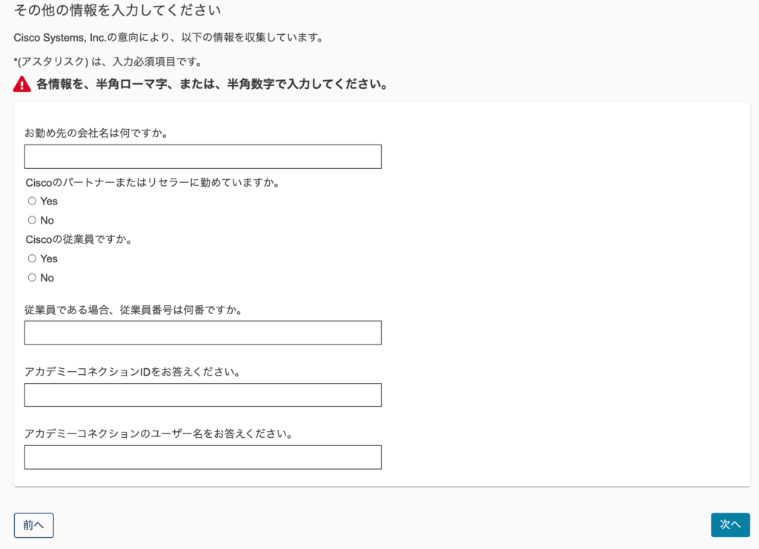Go back with the 前へ button

(34, 525)
